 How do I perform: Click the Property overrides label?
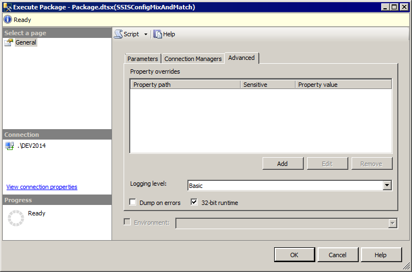point(155,71)
